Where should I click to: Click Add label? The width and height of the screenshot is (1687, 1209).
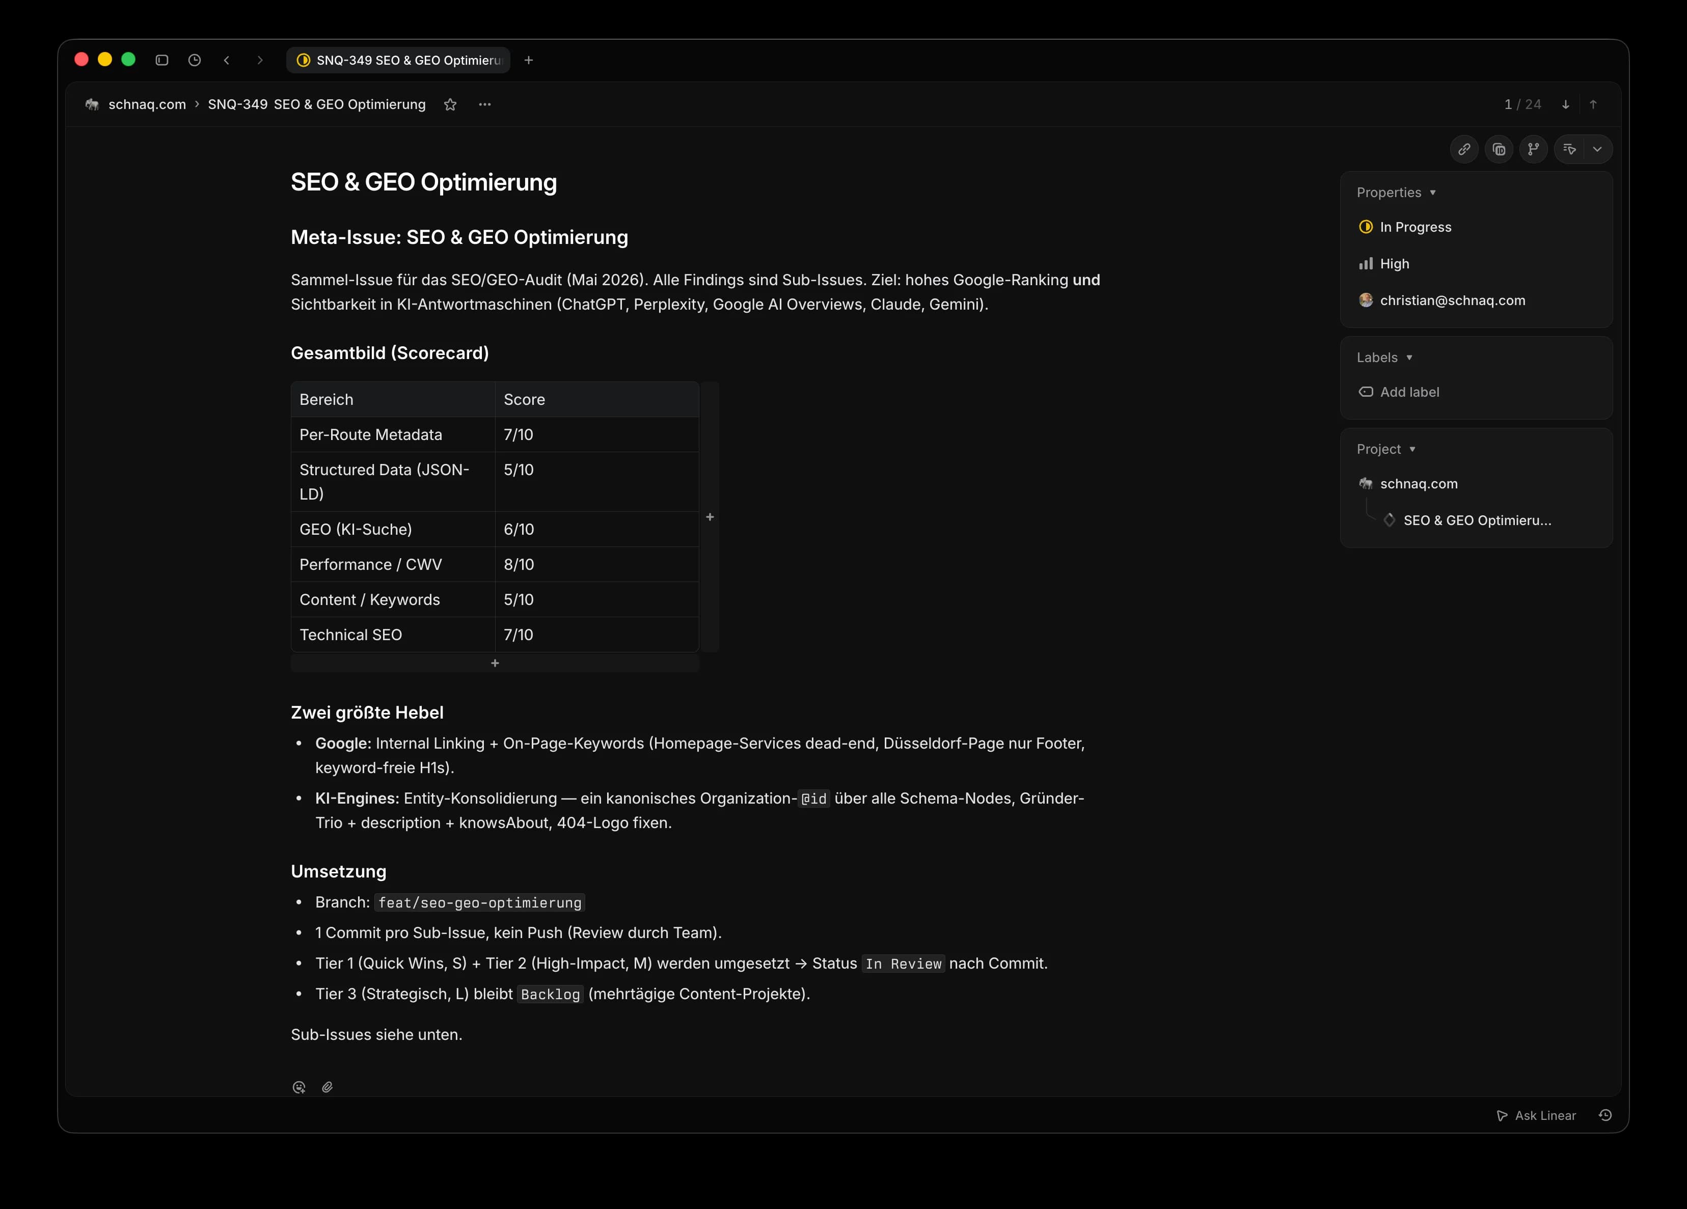tap(1398, 392)
